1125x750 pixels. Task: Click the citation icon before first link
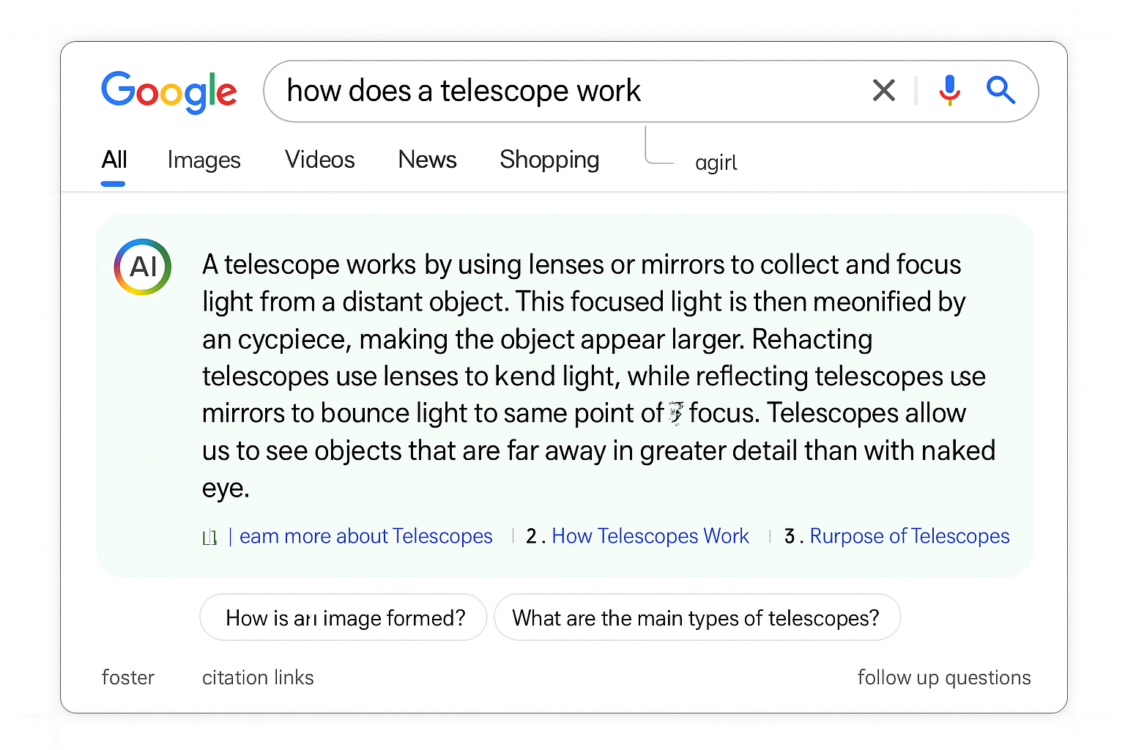(209, 538)
